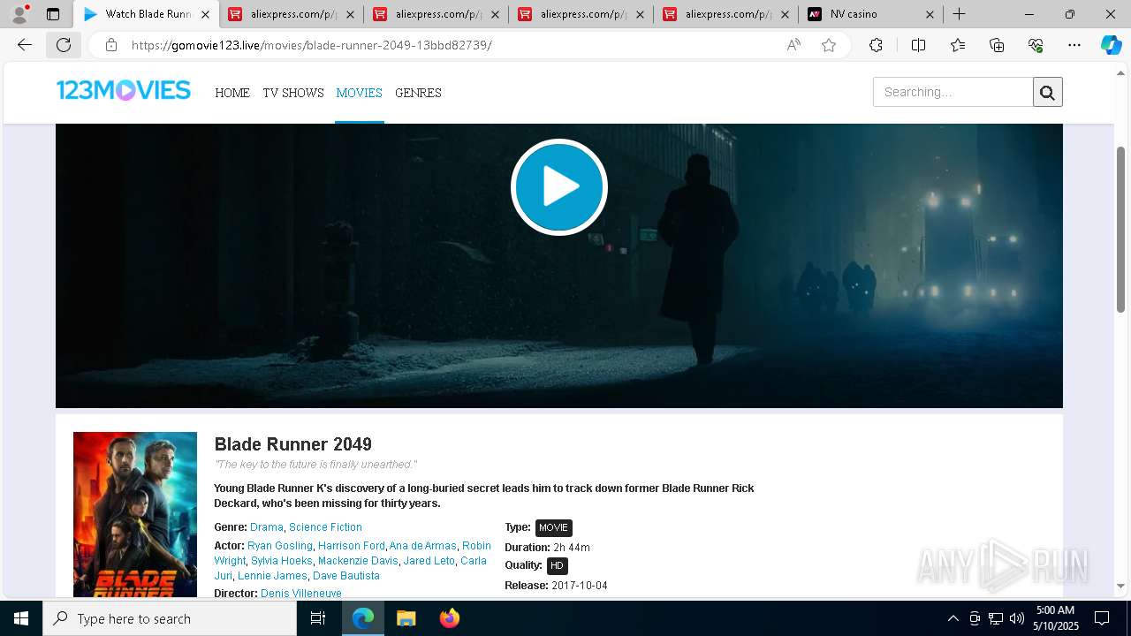
Task: Open the Favorites list icon
Action: tap(958, 45)
